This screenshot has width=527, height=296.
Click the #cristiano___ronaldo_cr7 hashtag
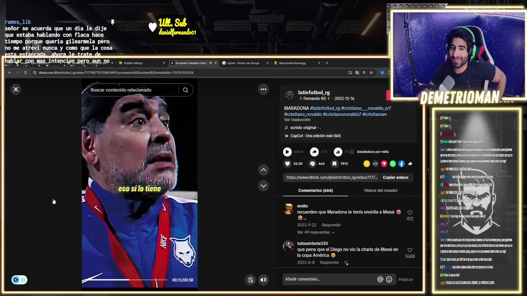[x=366, y=108]
